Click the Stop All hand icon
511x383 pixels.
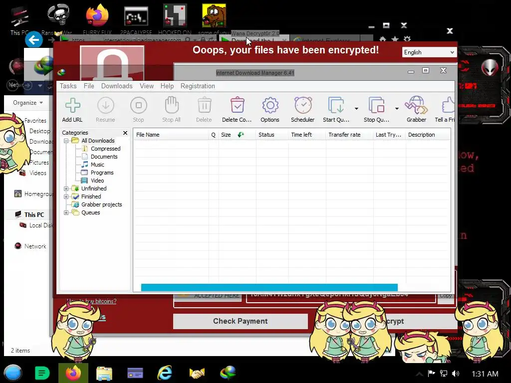[x=172, y=105]
